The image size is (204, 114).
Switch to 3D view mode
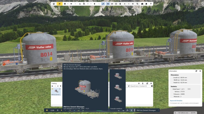pyautogui.click(x=108, y=4)
